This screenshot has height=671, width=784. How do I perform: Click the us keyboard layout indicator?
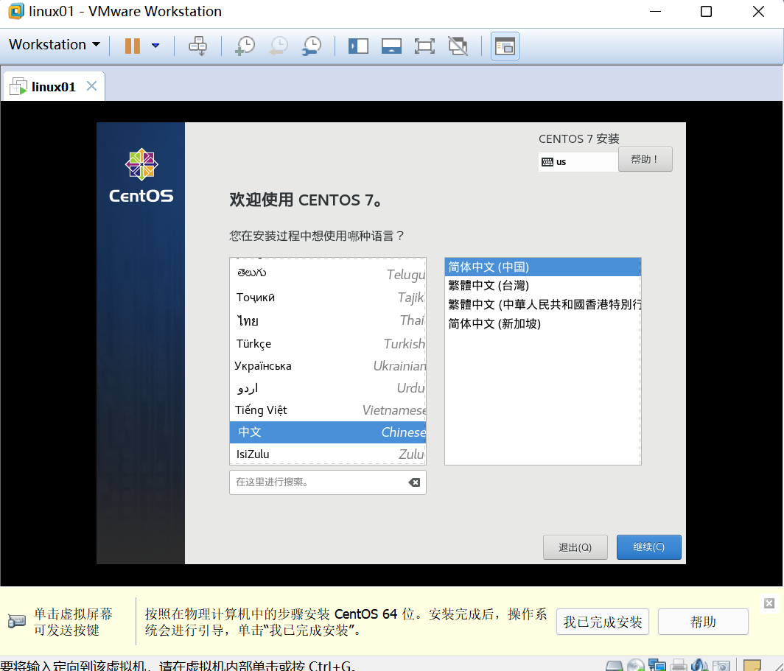point(578,162)
